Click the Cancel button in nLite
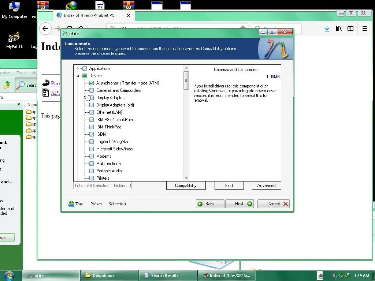Image resolution: width=375 pixels, height=281 pixels. click(x=273, y=204)
